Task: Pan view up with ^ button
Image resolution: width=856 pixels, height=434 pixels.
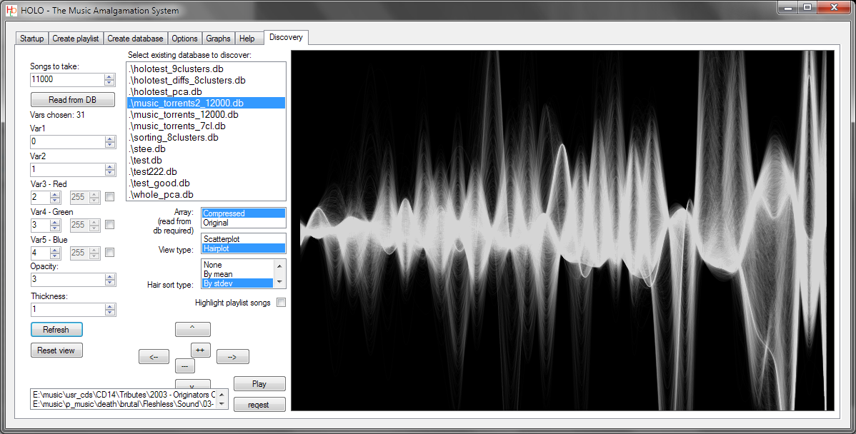Action: tap(192, 329)
